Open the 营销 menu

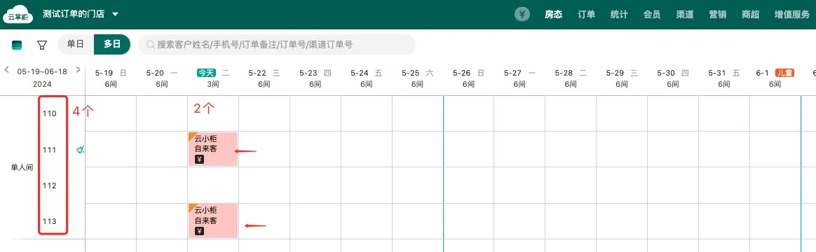(718, 15)
